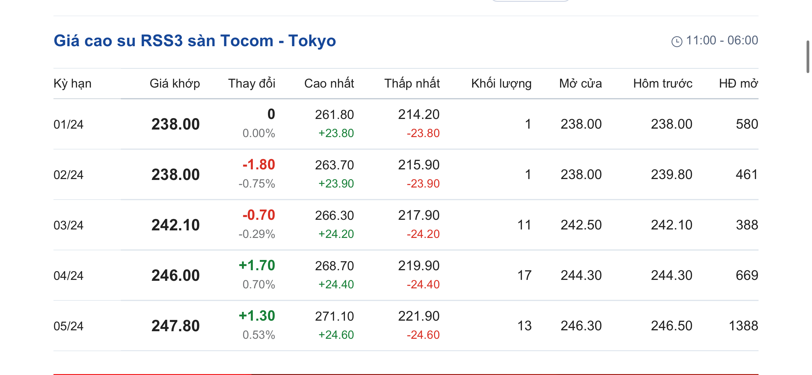Click the clock icon beside trading hours

[x=676, y=41]
